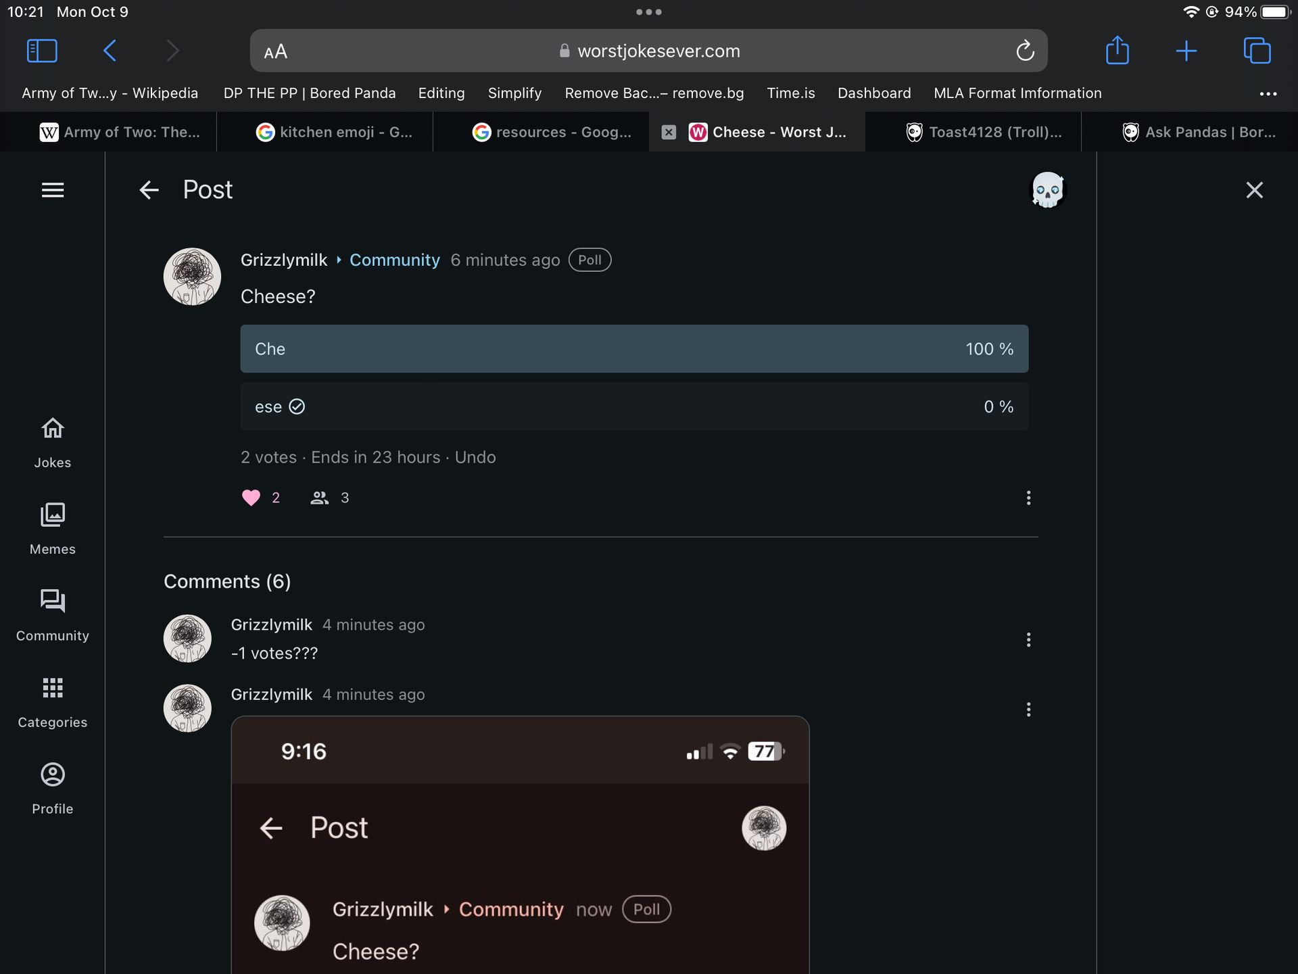The width and height of the screenshot is (1298, 974).
Task: Open the screenshot image in Grizzlymilk's comment
Action: 519,845
